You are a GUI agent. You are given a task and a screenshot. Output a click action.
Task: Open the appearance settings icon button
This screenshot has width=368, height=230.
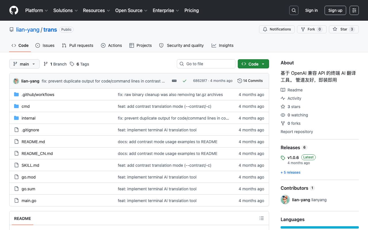[x=354, y=10]
